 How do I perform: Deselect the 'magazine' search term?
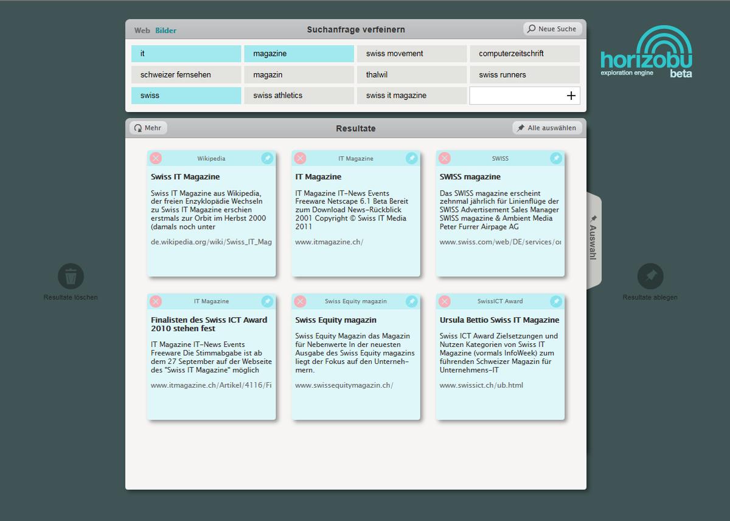[x=299, y=54]
